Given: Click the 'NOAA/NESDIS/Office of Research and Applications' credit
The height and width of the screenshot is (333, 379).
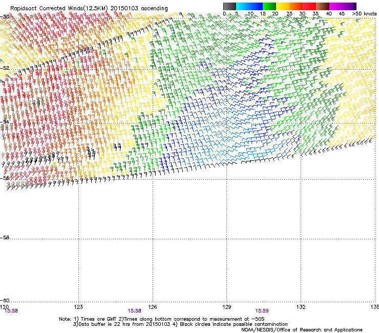Looking at the screenshot, I should [302, 330].
